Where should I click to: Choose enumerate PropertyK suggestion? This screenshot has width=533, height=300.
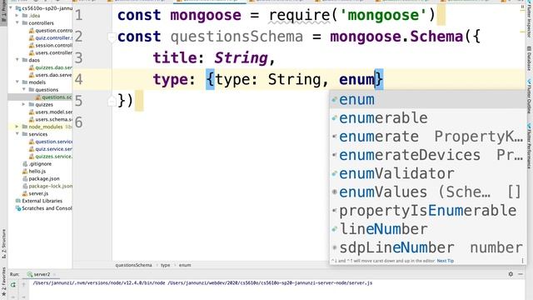[427, 137]
